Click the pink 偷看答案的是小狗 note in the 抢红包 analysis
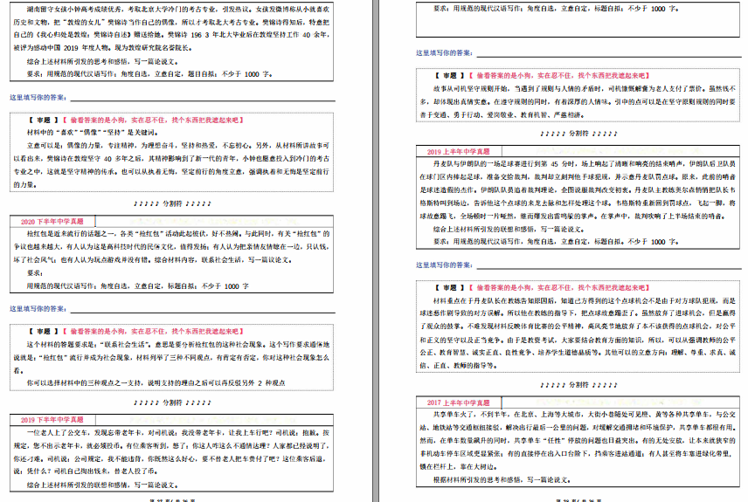 click(154, 332)
